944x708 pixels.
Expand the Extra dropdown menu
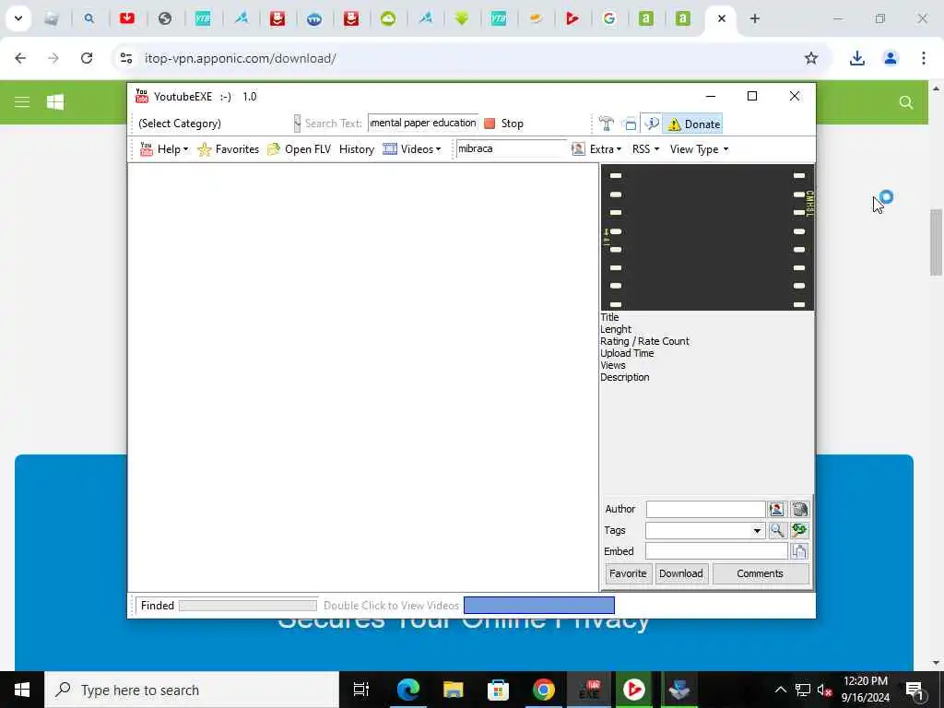[x=605, y=149]
